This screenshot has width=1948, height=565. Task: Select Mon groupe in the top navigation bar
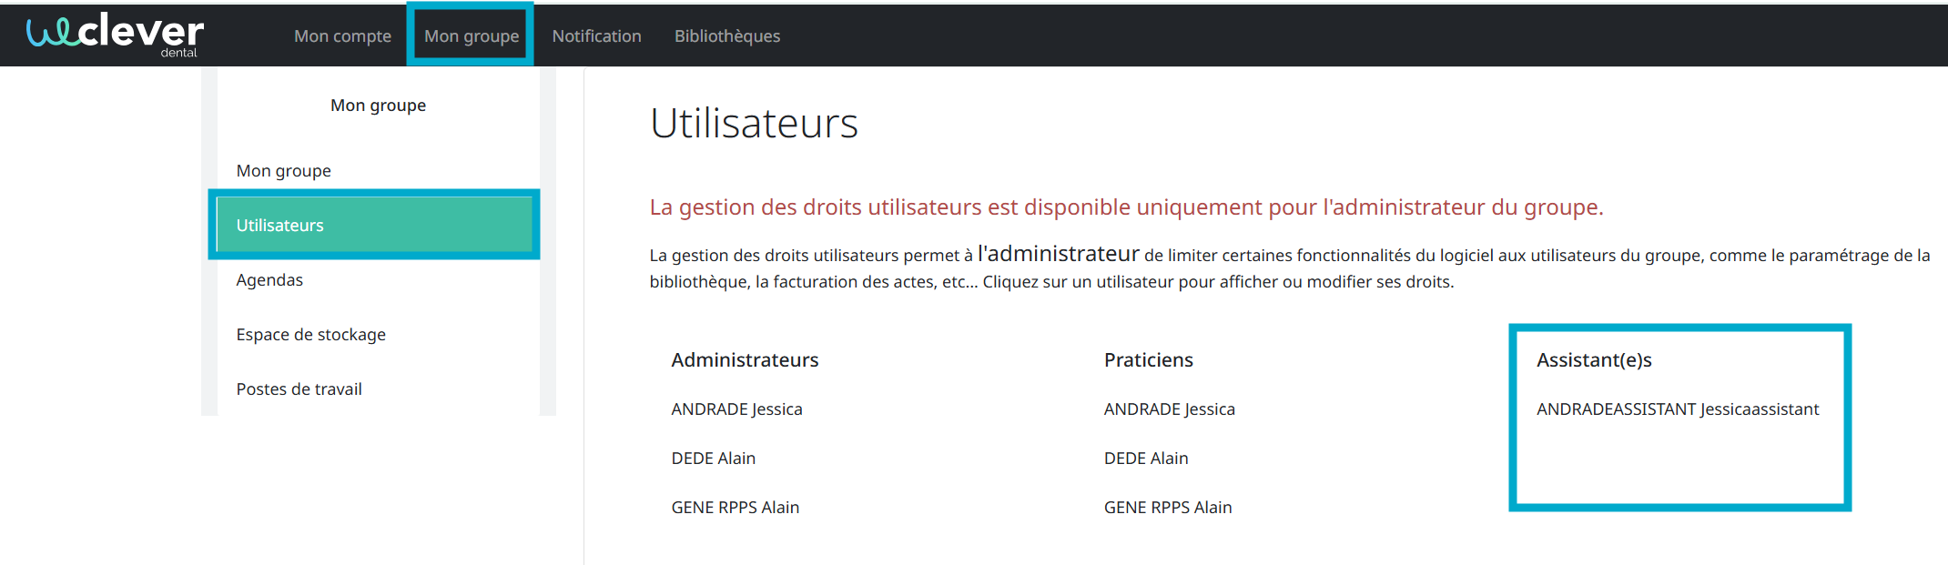471,36
